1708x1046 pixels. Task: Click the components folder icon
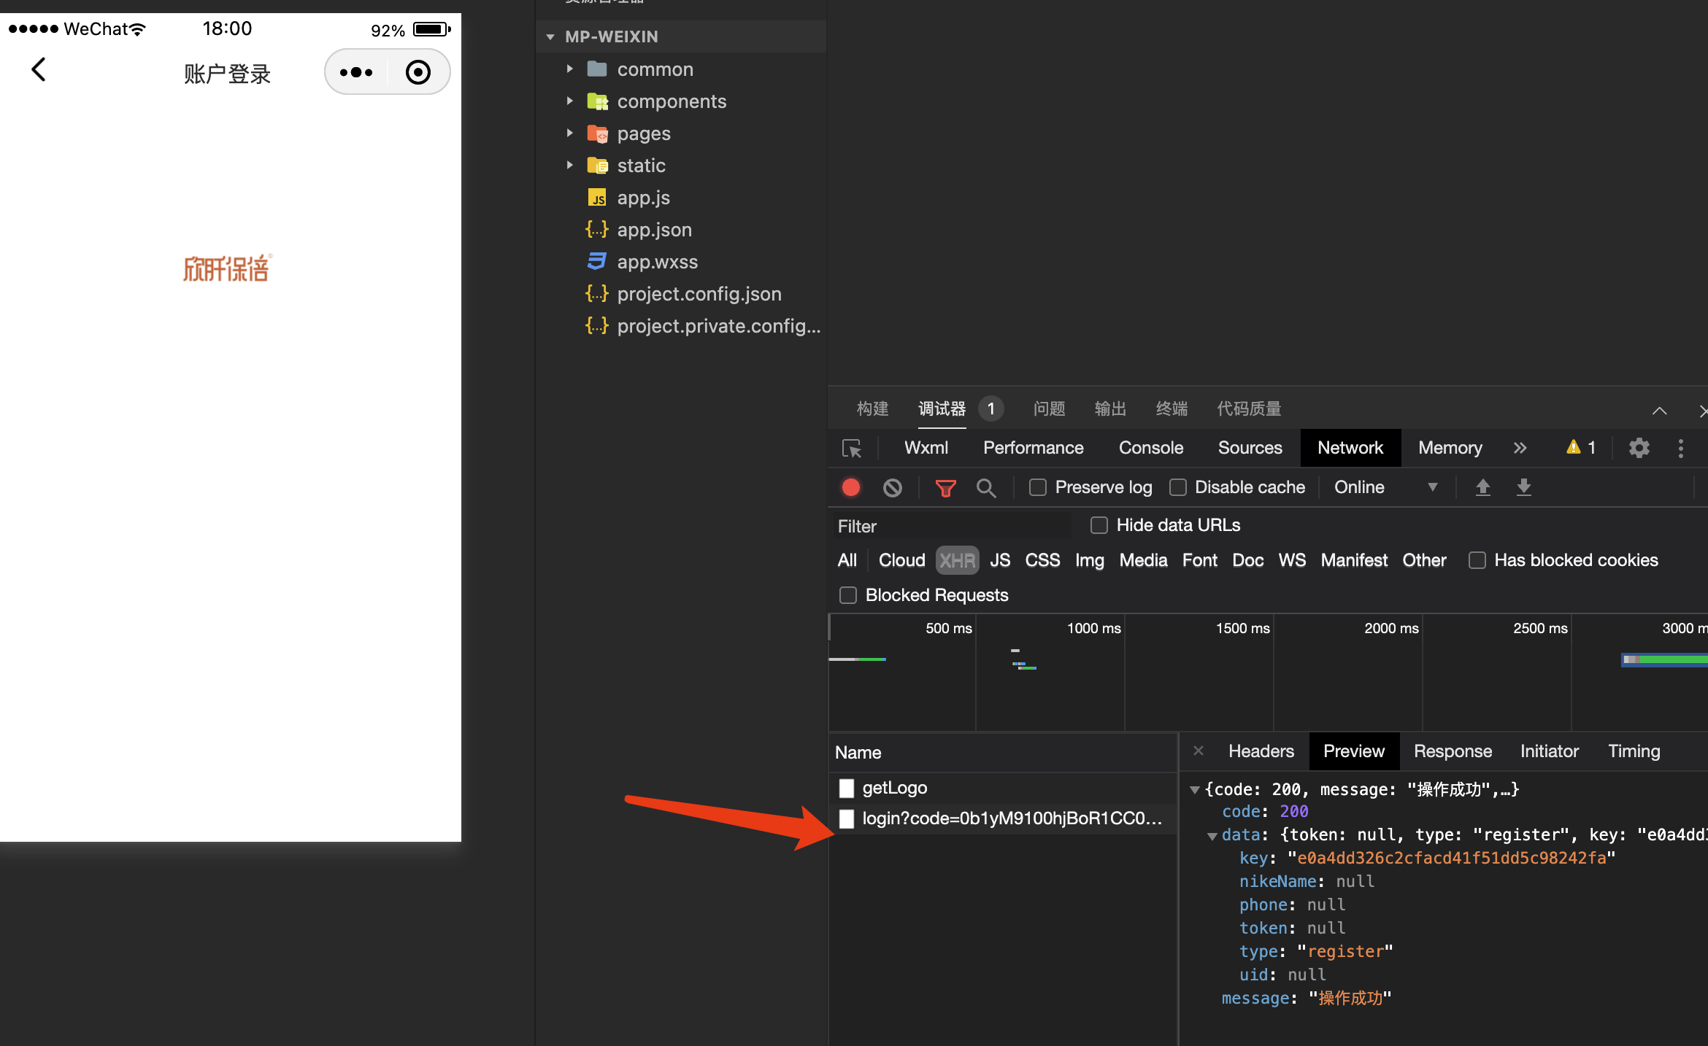point(598,101)
